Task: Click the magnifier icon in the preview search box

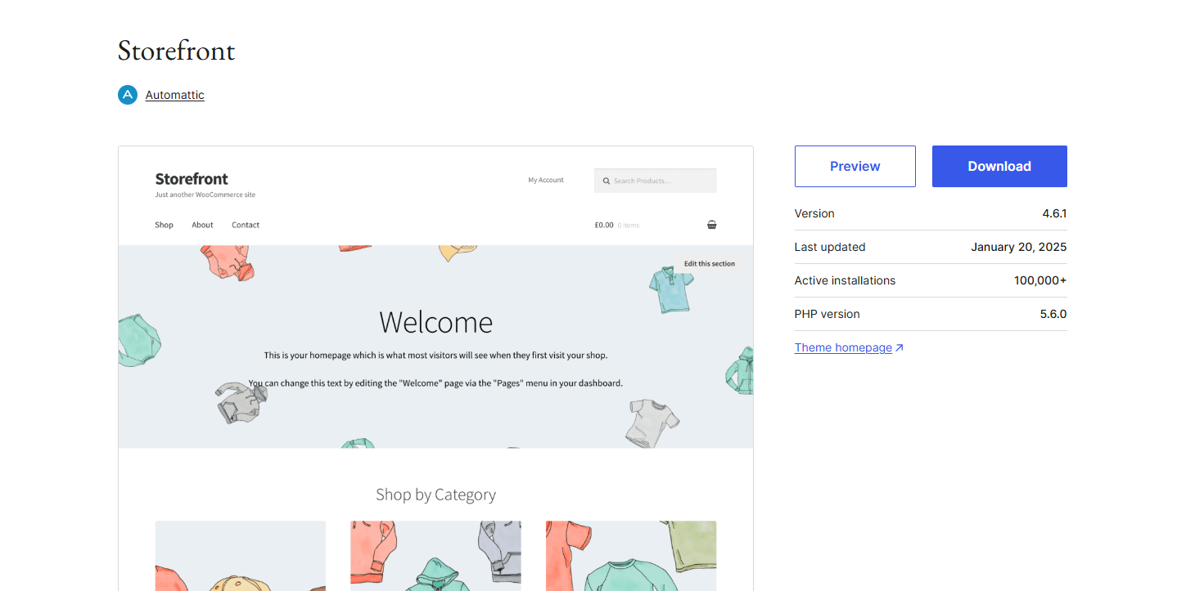Action: 607,181
